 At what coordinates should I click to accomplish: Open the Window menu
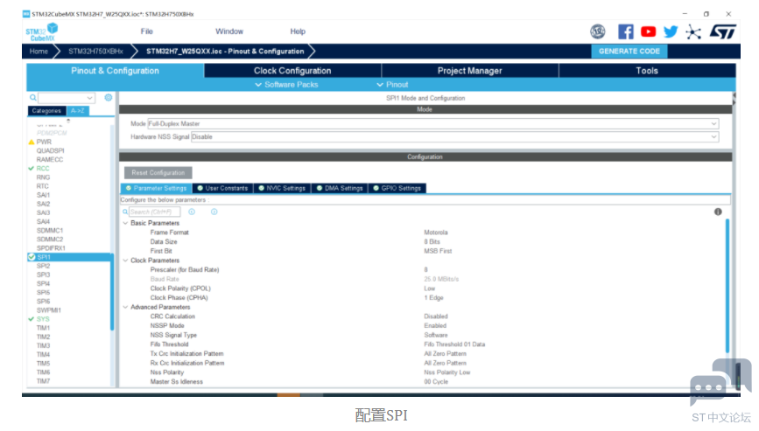pyautogui.click(x=229, y=31)
